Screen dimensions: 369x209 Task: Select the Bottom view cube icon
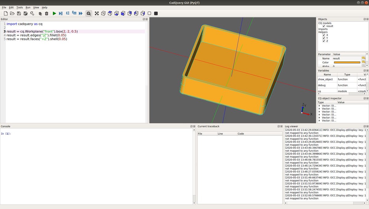click(117, 13)
